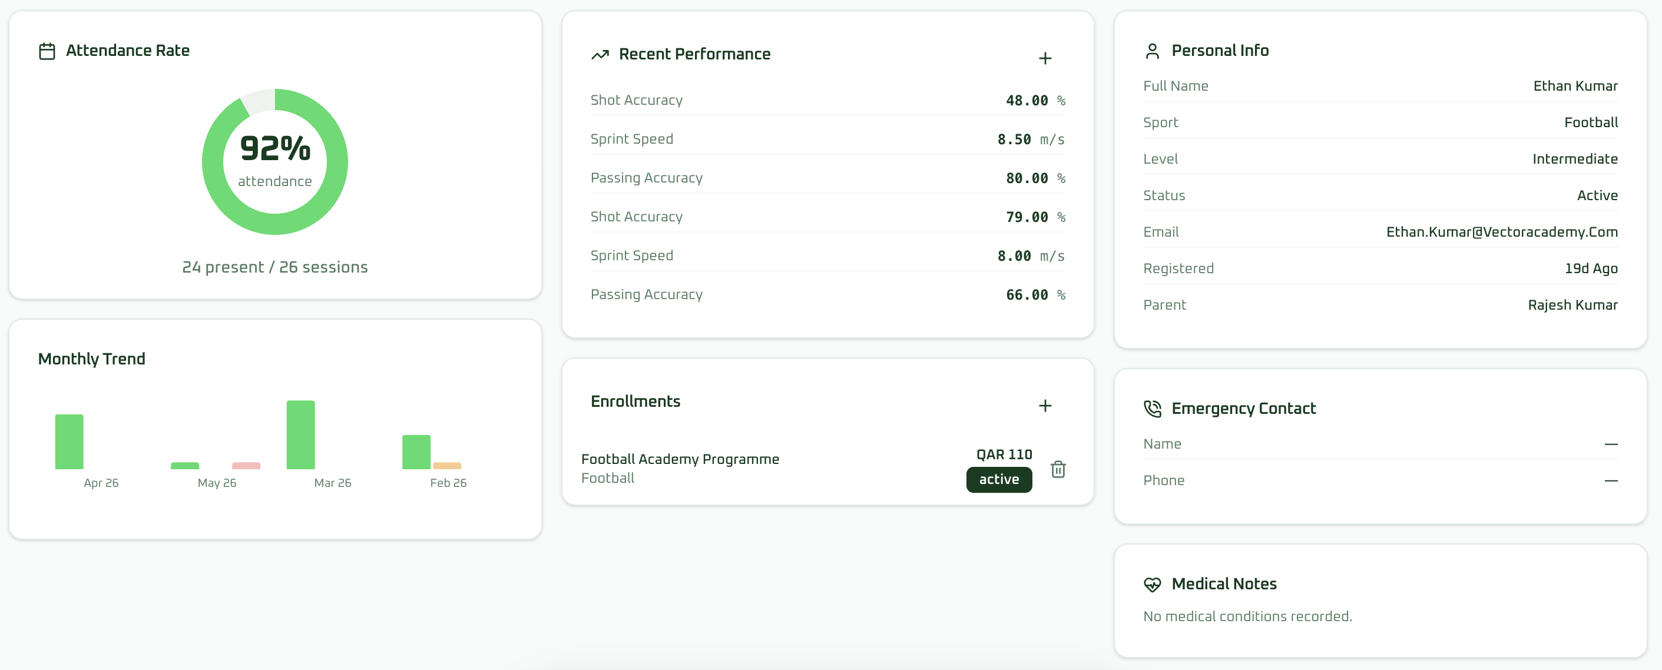The width and height of the screenshot is (1662, 670).
Task: Click the heart-pulse icon beside Medical Notes
Action: (1153, 584)
